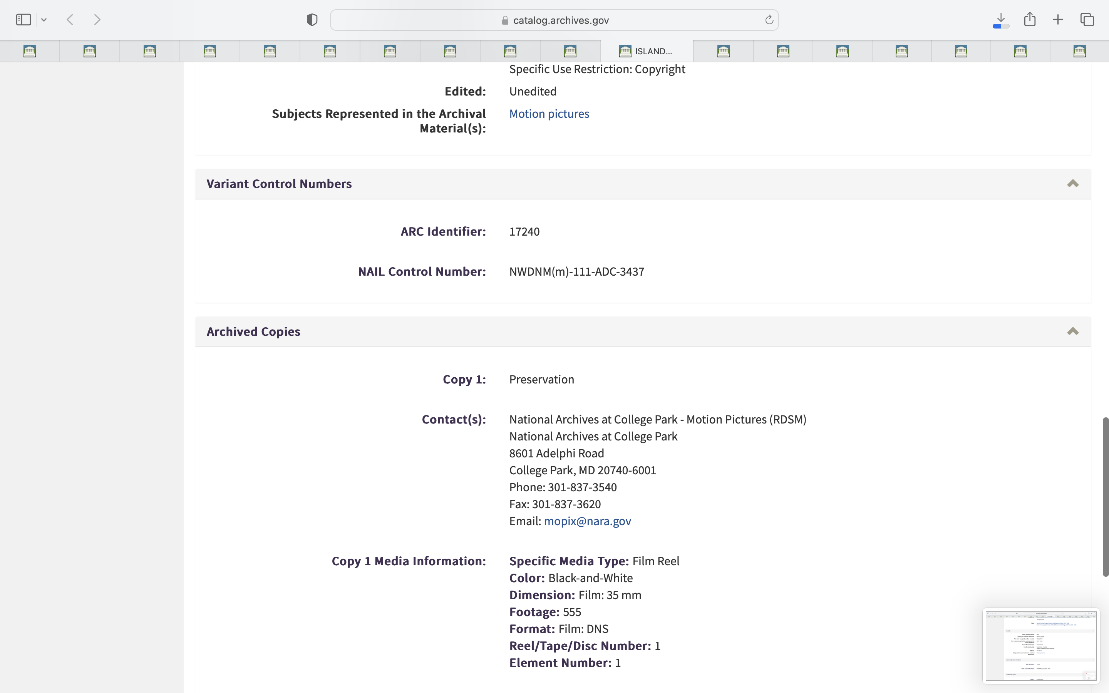Open the Motion pictures subject link
This screenshot has width=1109, height=693.
coord(549,114)
